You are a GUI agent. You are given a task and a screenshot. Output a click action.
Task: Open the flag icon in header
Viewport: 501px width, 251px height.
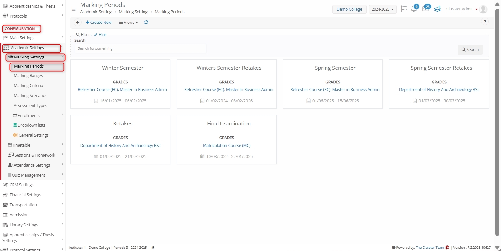pyautogui.click(x=404, y=9)
